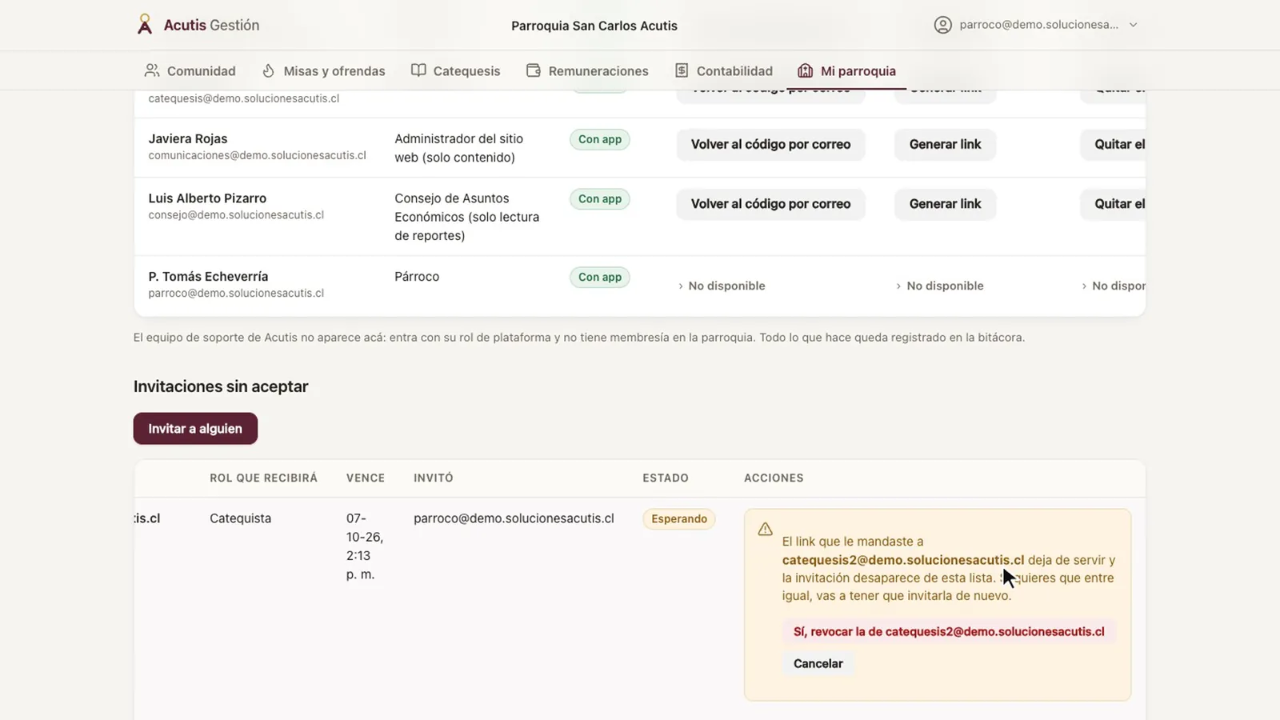1280x720 pixels.
Task: Generate link for Luis Alberto Pizarro
Action: coord(945,204)
